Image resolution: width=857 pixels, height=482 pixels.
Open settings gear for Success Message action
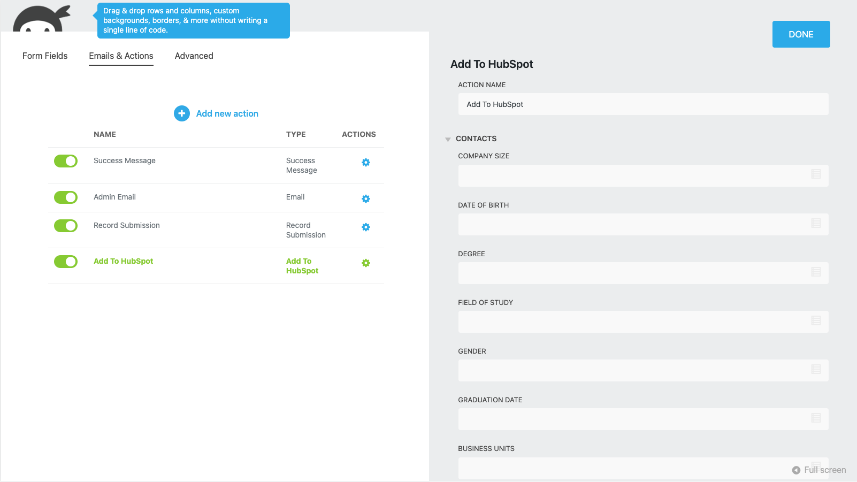(366, 162)
